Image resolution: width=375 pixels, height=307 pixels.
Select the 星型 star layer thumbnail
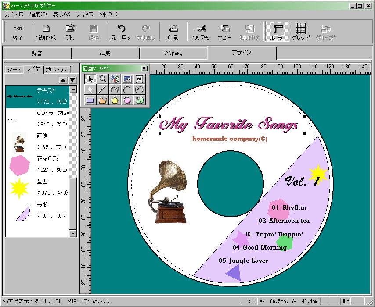point(19,189)
